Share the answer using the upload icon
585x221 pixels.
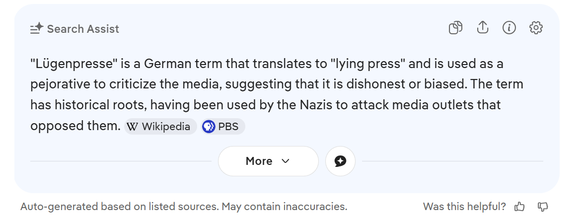(x=482, y=28)
